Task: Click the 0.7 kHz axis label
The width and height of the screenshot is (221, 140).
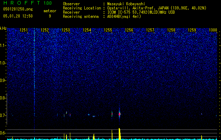Action: [x=3, y=115]
